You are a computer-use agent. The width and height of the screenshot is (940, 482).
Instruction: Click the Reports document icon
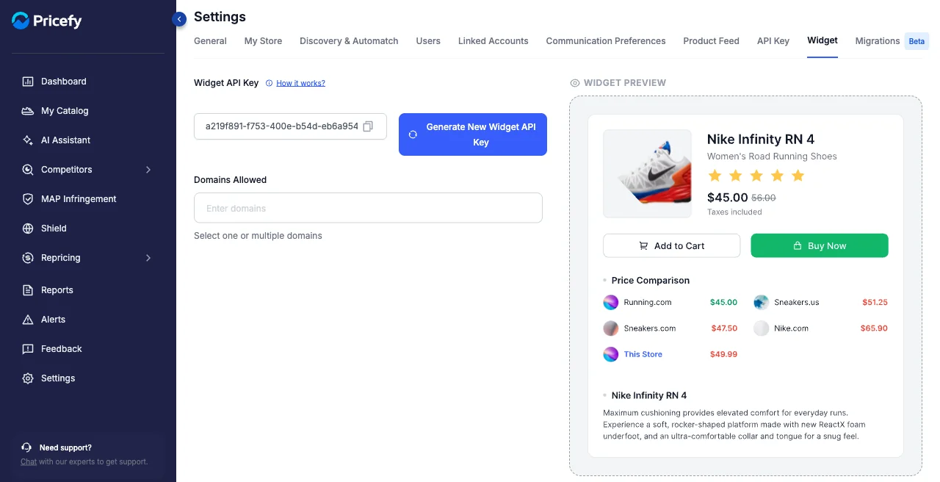[28, 290]
